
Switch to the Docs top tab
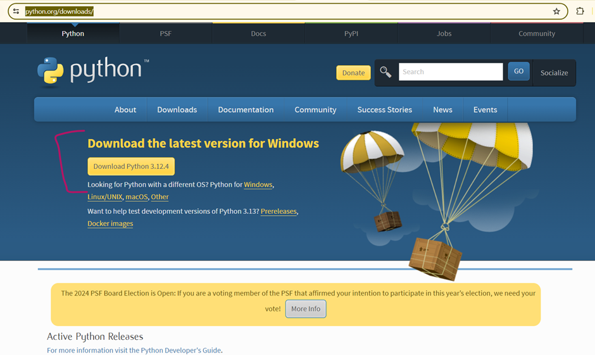(x=258, y=34)
